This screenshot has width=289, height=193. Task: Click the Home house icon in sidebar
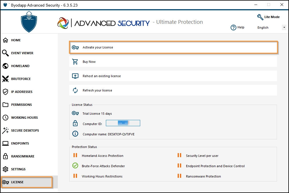pyautogui.click(x=5, y=40)
